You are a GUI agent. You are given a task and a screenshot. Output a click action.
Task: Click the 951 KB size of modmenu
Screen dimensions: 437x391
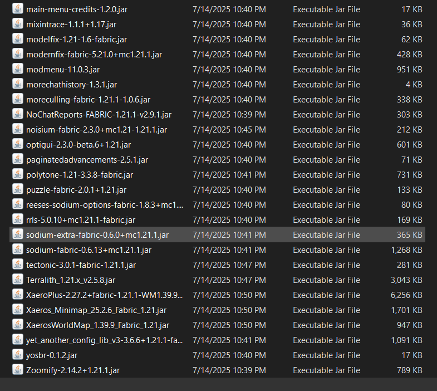[x=409, y=70]
